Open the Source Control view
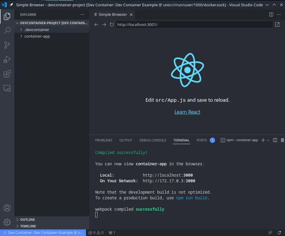The width and height of the screenshot is (285, 236). pyautogui.click(x=7, y=45)
